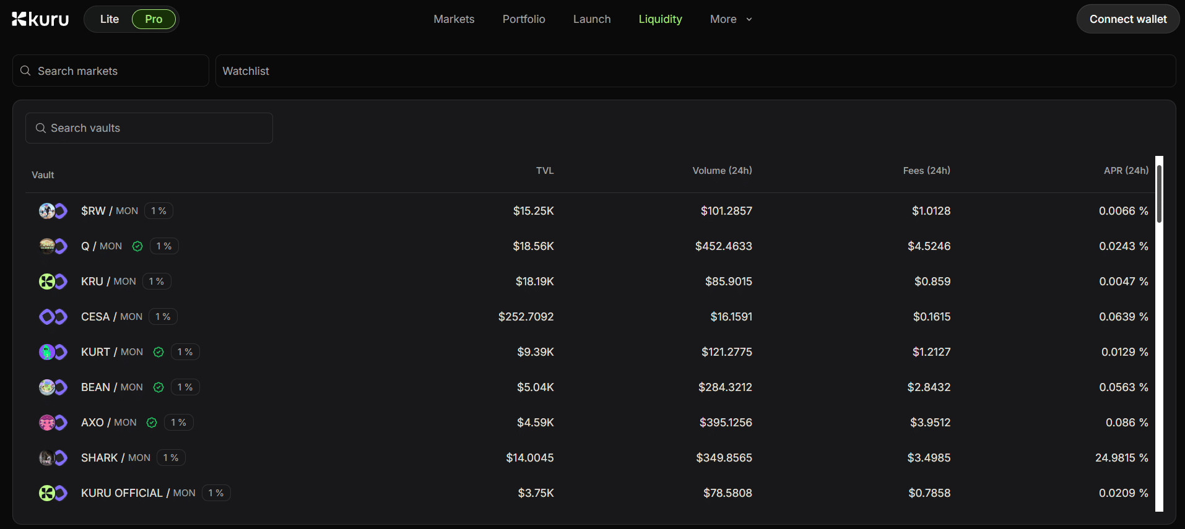The width and height of the screenshot is (1185, 529).
Task: Click fees value $1.2127
Action: pyautogui.click(x=931, y=352)
